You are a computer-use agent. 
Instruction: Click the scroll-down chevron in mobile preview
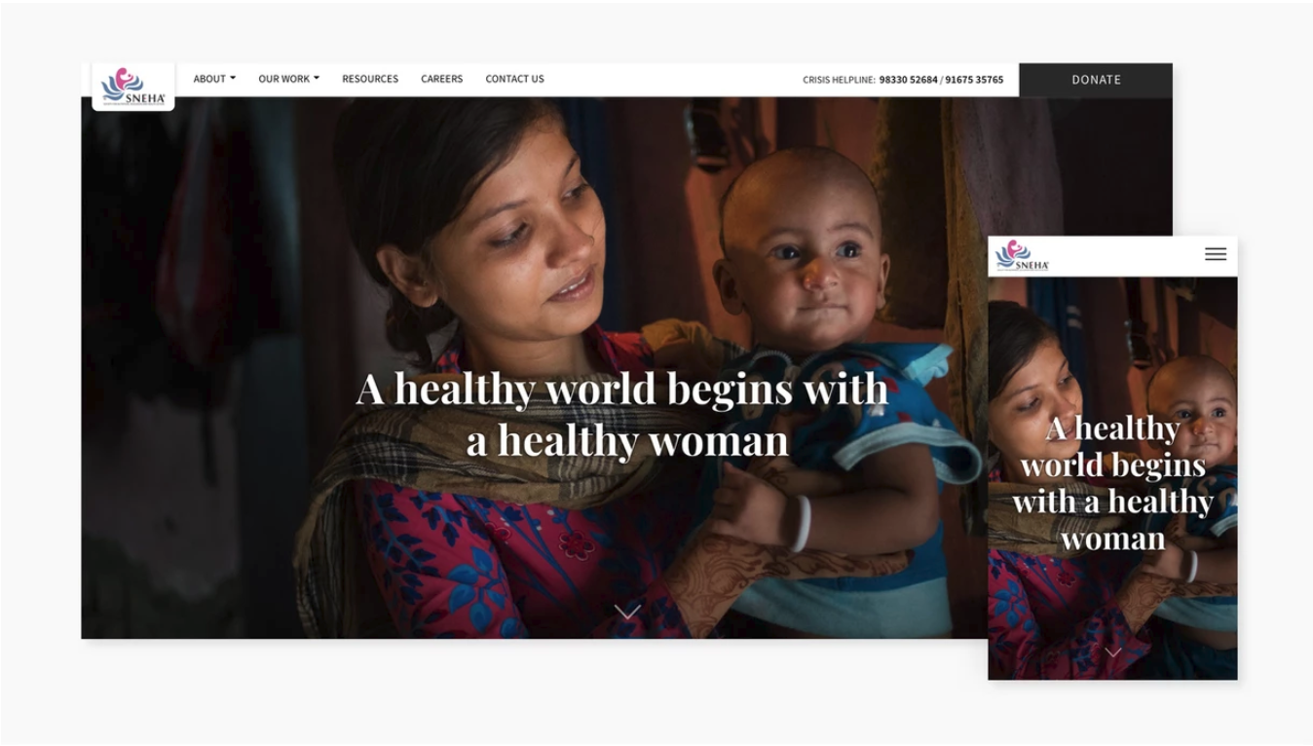click(x=1113, y=652)
